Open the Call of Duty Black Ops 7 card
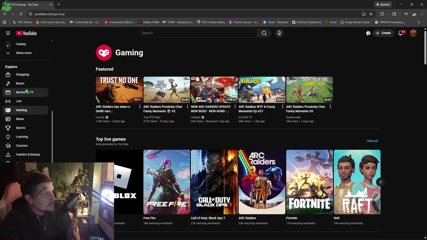Screen dimensions: 427x240 [214, 182]
